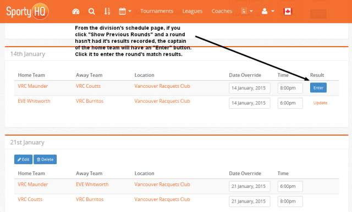Image resolution: width=352 pixels, height=212 pixels.
Task: Open the rankings sort icon
Action: pos(107,11)
